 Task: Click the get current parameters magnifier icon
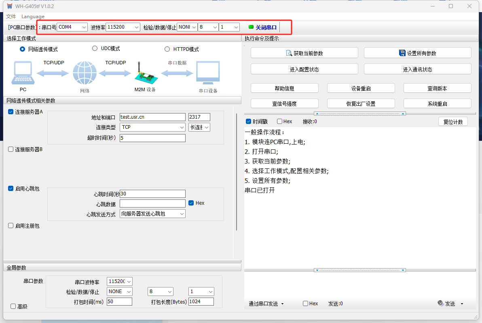pos(289,53)
